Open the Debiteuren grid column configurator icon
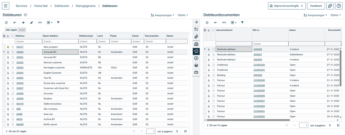This screenshot has height=135, width=345. click(4, 36)
